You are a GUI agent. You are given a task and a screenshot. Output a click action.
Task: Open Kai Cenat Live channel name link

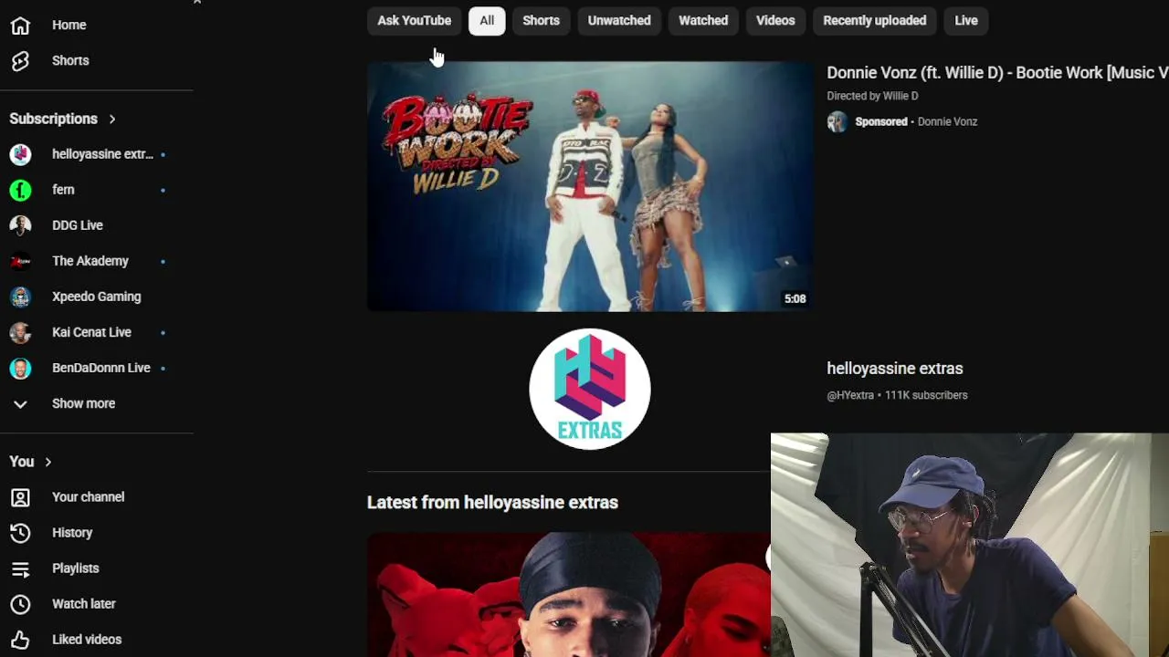[x=92, y=332]
